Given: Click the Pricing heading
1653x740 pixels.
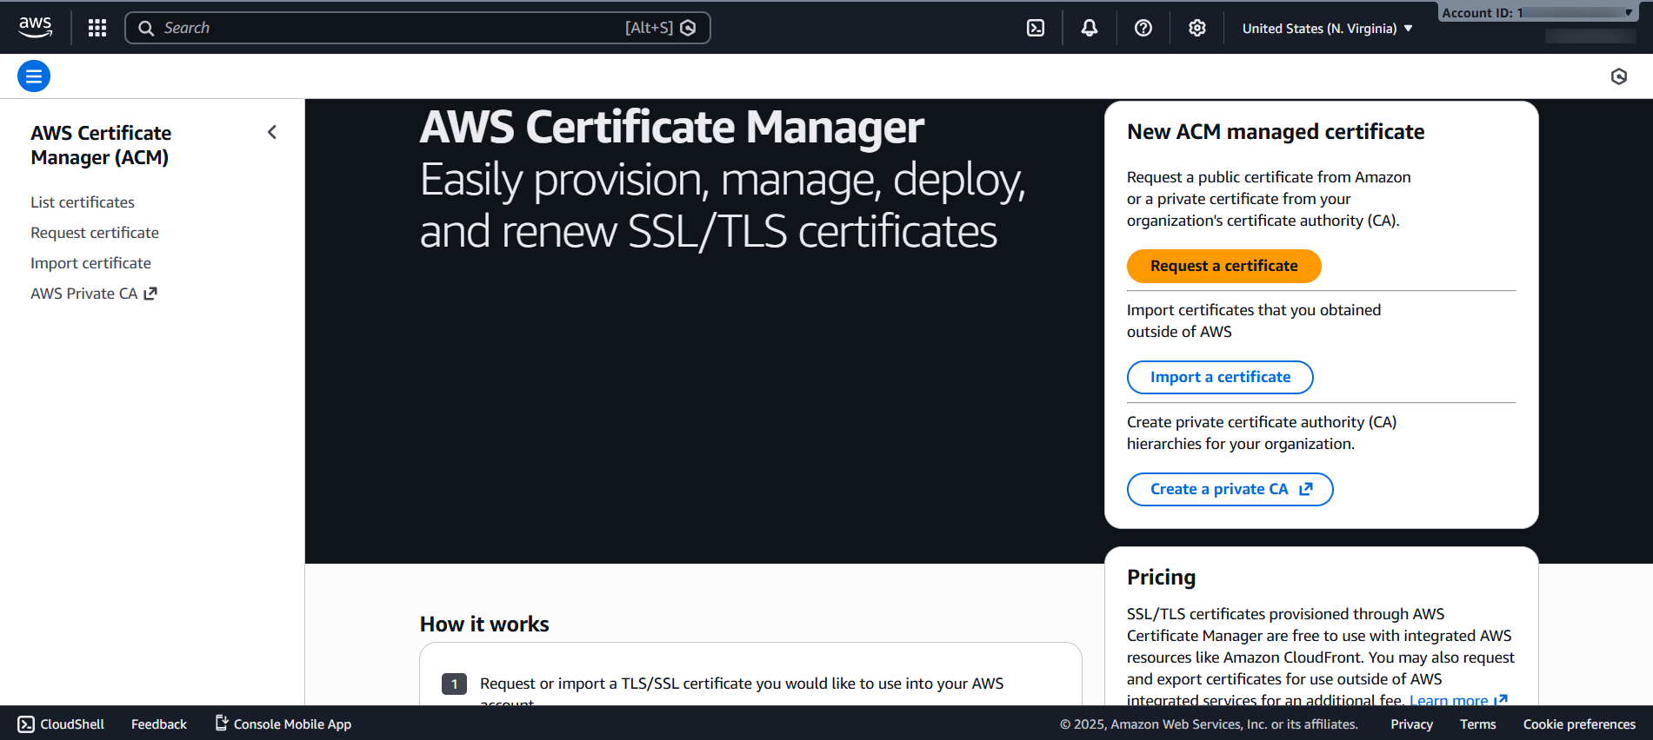Looking at the screenshot, I should tap(1161, 577).
